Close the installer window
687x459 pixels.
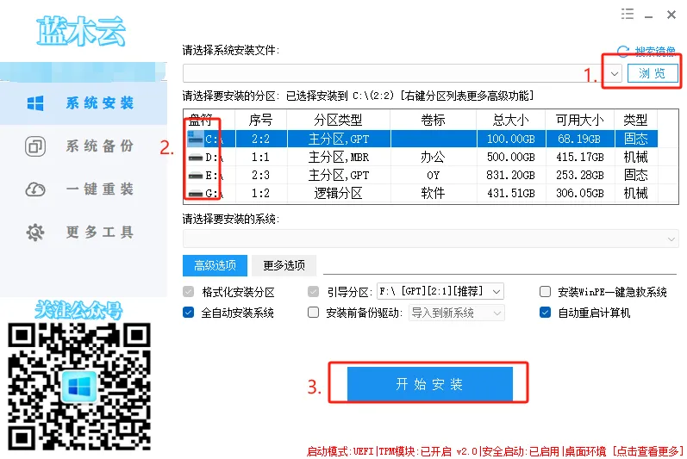(x=671, y=15)
